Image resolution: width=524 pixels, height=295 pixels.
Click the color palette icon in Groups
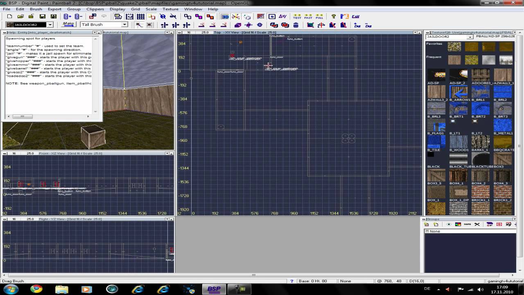[x=458, y=225]
